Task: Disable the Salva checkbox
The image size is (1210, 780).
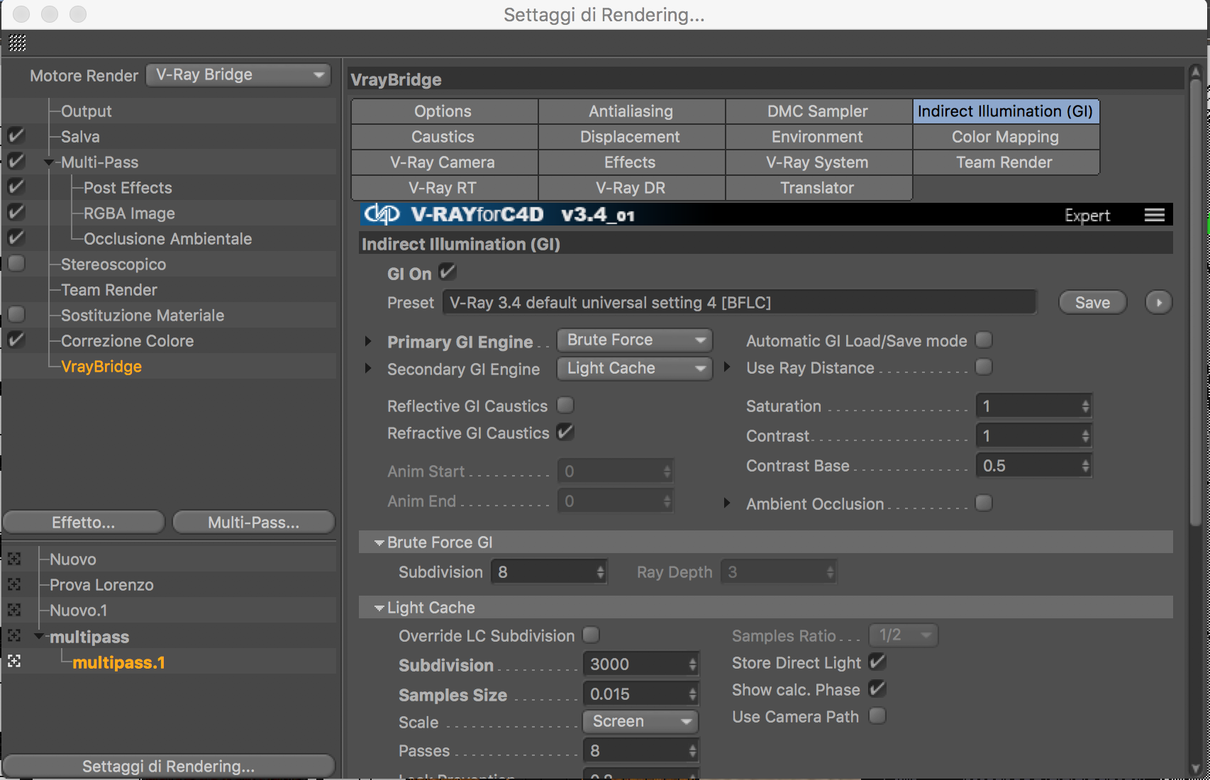Action: click(x=16, y=135)
